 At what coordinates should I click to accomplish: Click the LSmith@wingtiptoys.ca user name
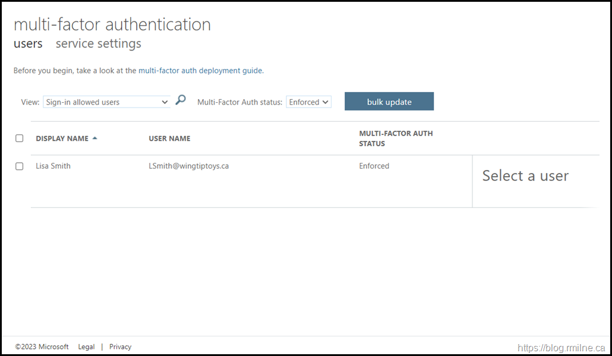pos(188,166)
